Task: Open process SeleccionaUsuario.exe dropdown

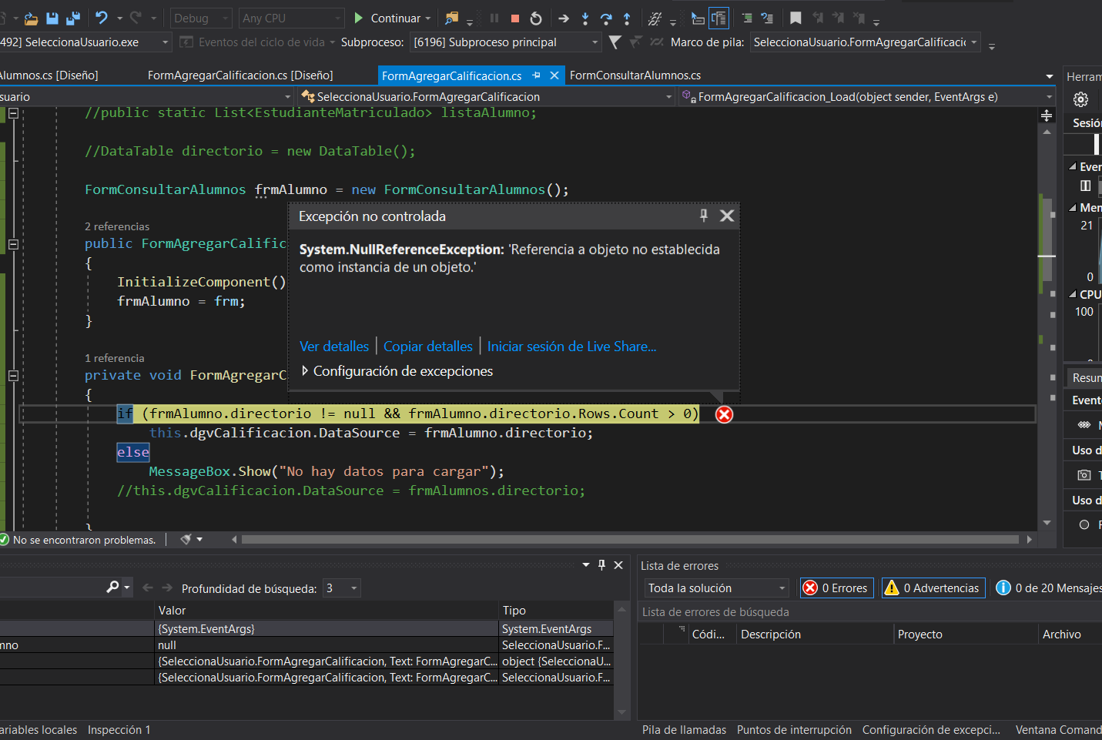Action: tap(85, 42)
